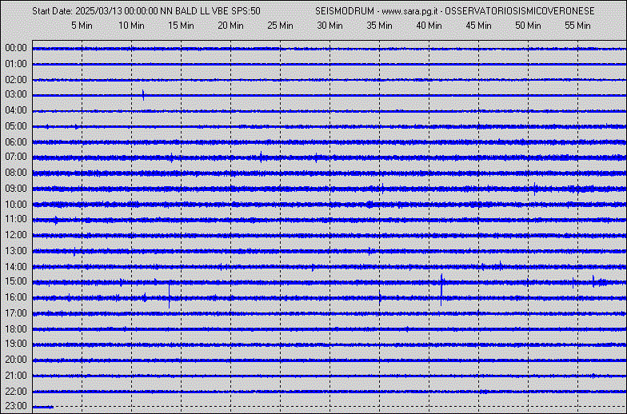Click the 50 Min axis label
Viewport: 627px width, 414px height.
tap(528, 26)
